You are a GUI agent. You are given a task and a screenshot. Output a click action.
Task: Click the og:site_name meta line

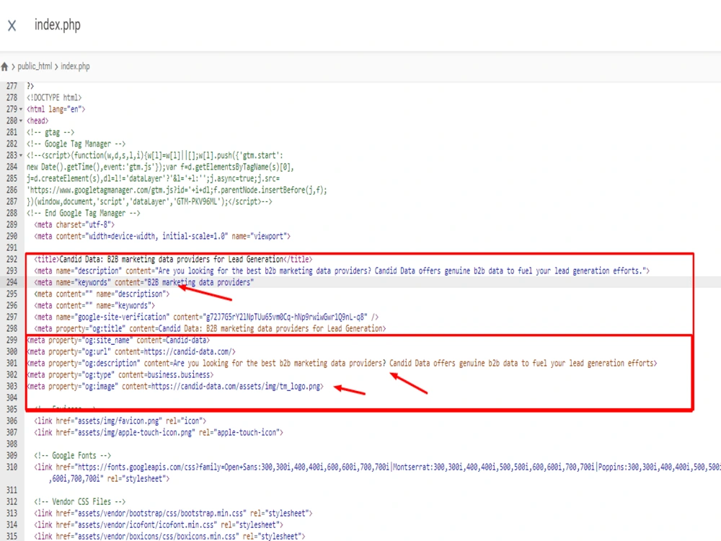tap(118, 340)
